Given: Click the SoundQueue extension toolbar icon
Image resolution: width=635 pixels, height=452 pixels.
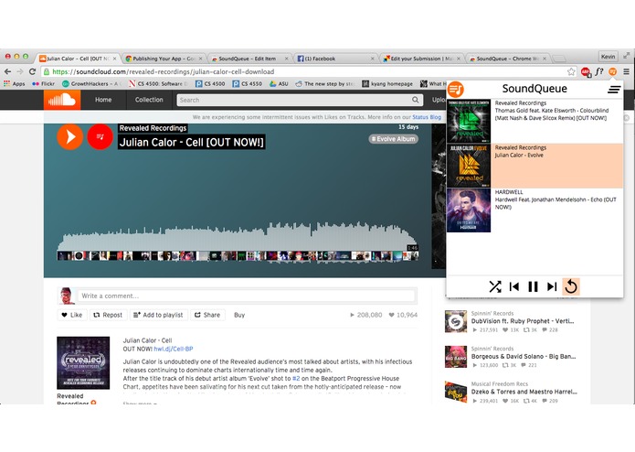Looking at the screenshot, I should [613, 71].
